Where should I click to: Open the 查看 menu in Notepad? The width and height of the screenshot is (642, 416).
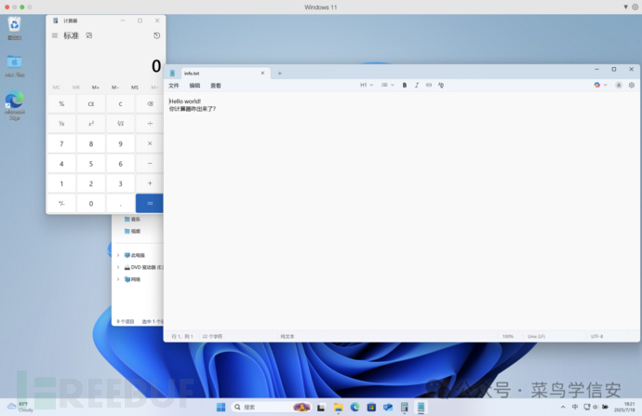tap(216, 86)
